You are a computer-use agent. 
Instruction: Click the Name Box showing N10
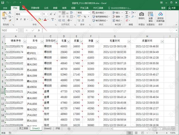click(x=10, y=30)
